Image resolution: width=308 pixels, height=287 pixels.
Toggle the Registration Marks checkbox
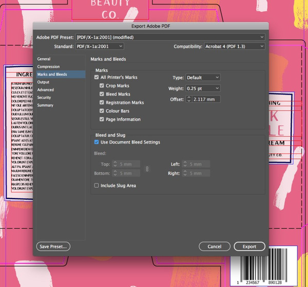point(102,103)
